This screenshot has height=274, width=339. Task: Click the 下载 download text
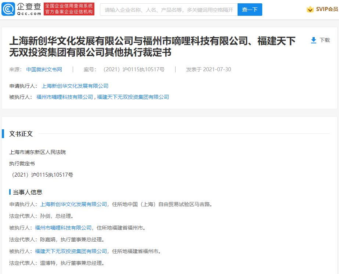tap(325, 40)
